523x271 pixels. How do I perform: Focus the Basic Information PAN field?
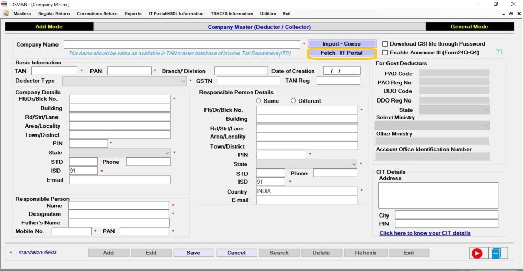129,71
